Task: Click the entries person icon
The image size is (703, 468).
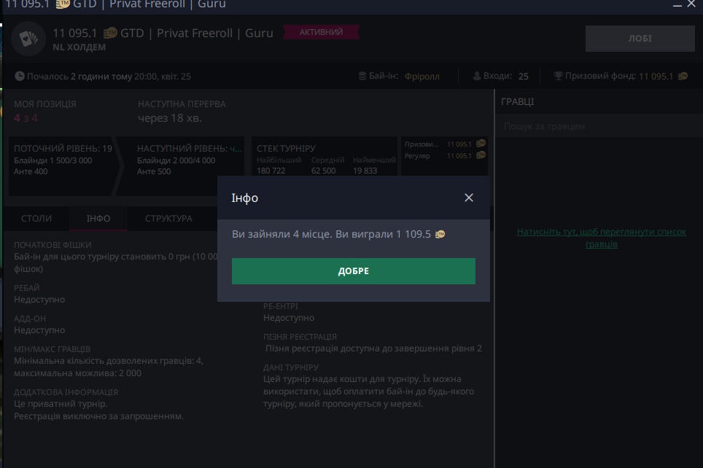Action: [478, 76]
